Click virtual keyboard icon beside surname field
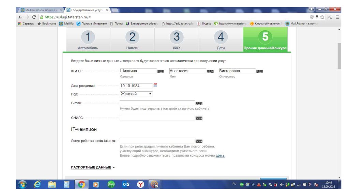The height and width of the screenshot is (195, 349). [x=161, y=71]
